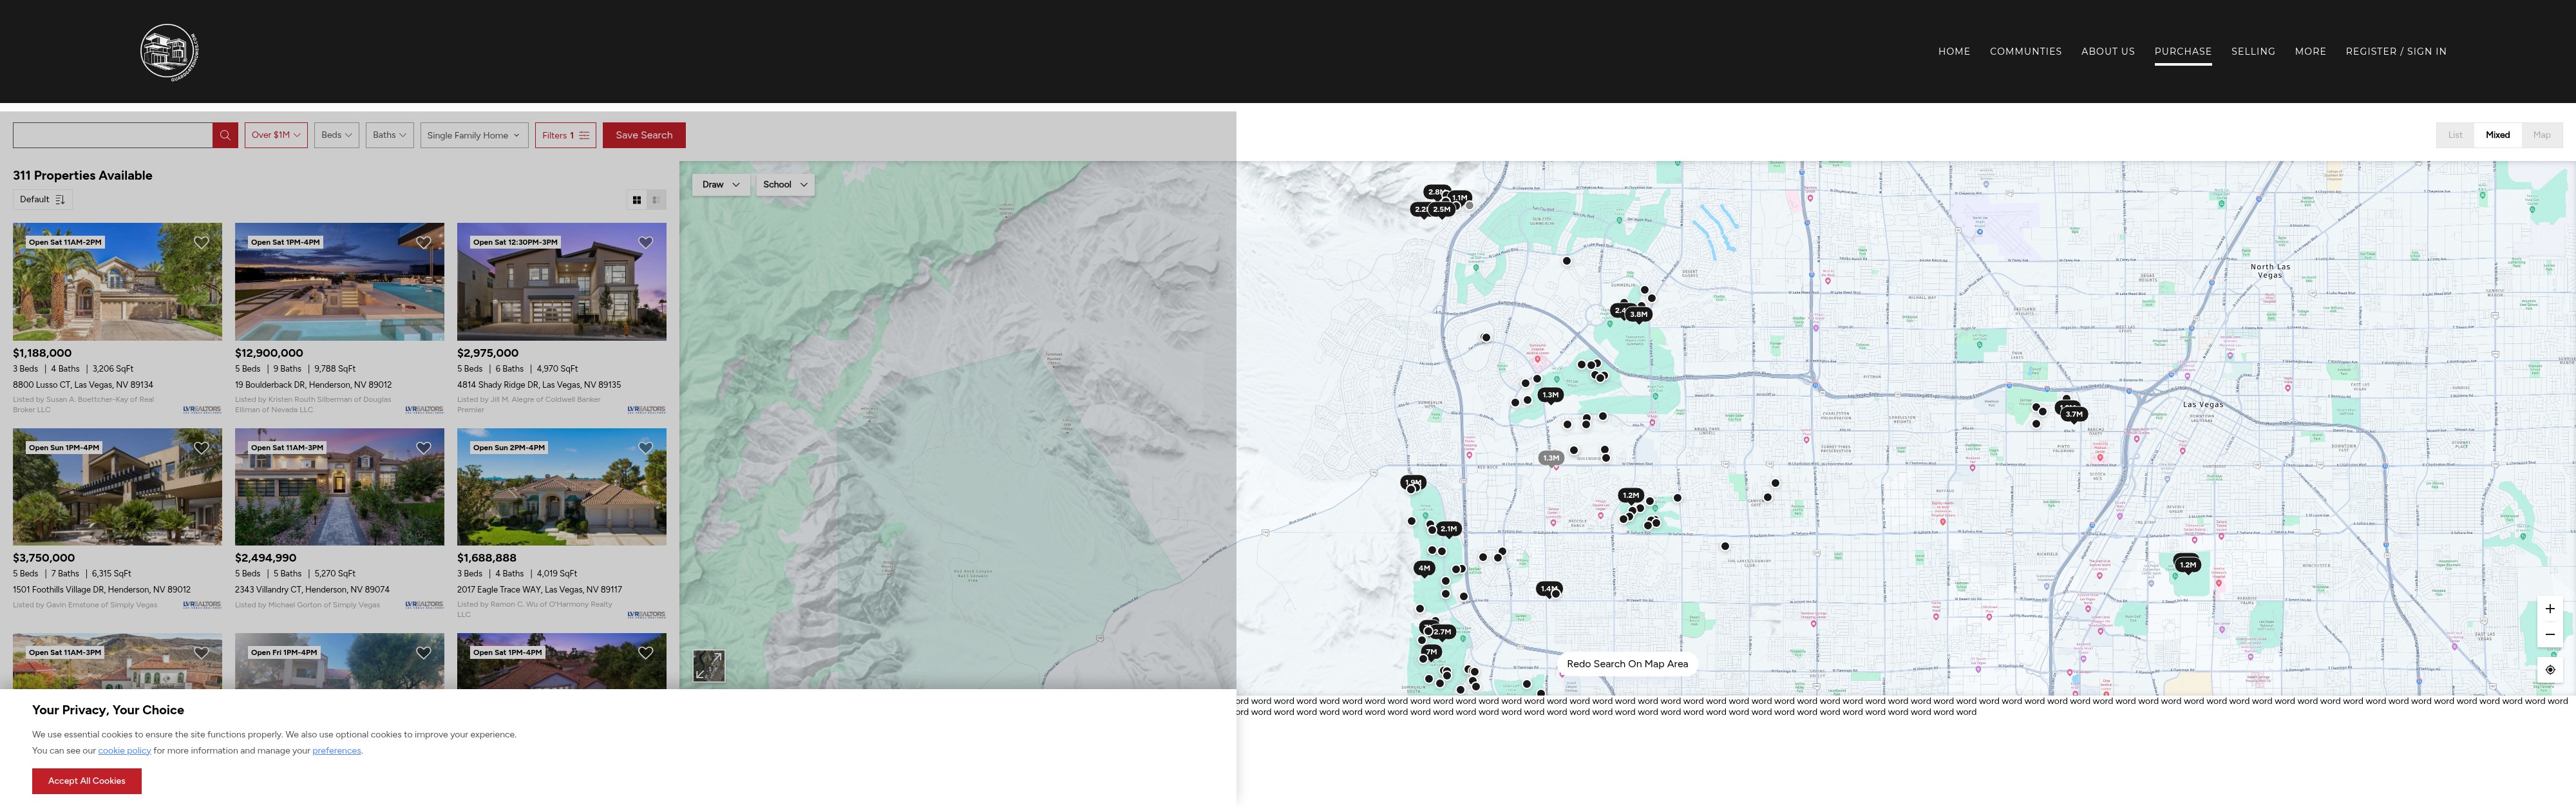This screenshot has height=807, width=2576.
Task: Open the Single Family Home dropdown
Action: pyautogui.click(x=474, y=135)
